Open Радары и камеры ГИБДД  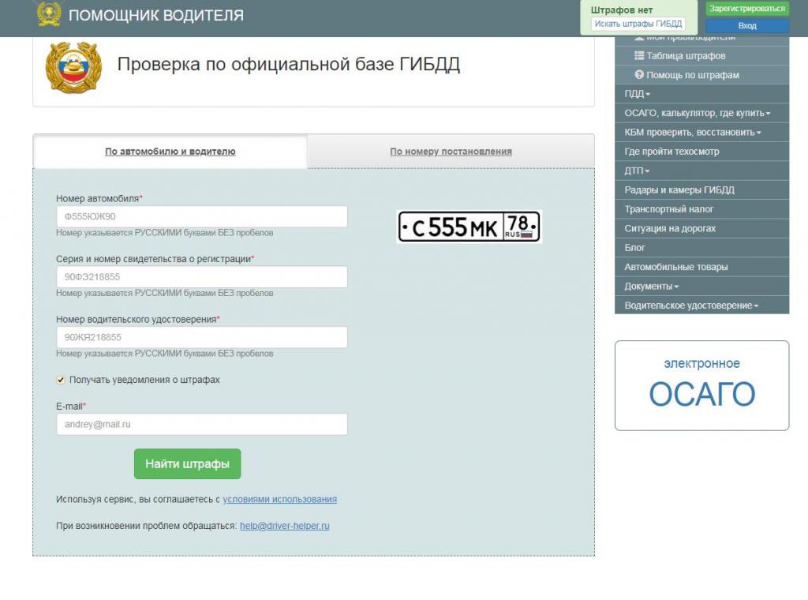[701, 189]
